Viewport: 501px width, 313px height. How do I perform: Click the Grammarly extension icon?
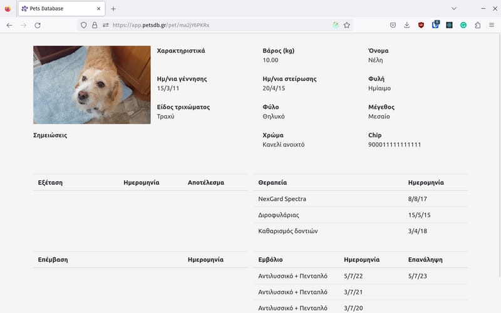[x=463, y=25]
